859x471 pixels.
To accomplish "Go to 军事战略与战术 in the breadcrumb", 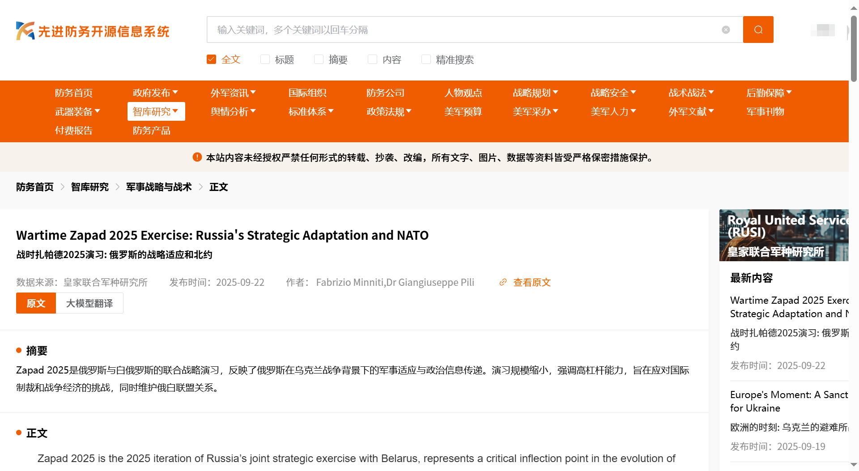I will 159,187.
